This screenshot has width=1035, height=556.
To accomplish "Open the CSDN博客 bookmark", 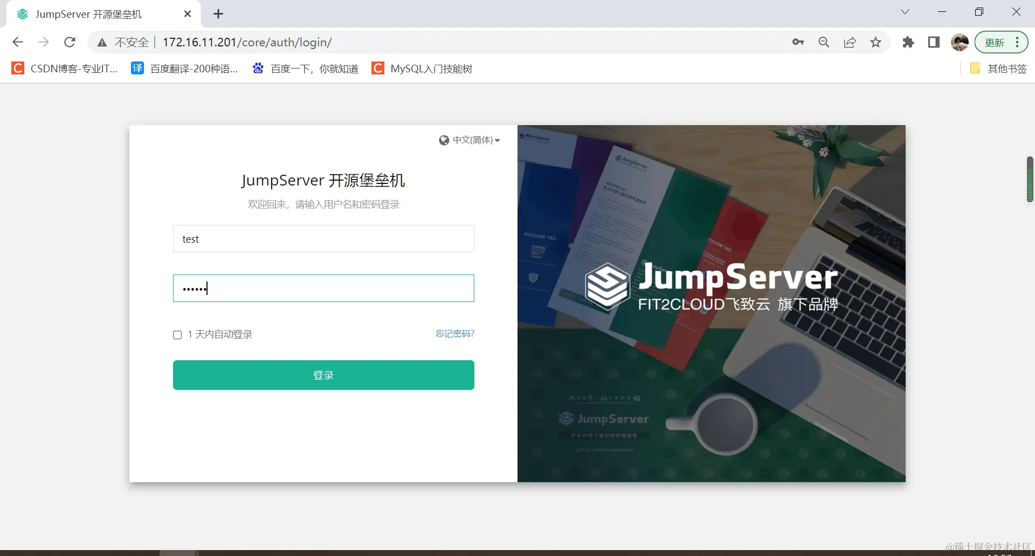I will click(x=65, y=68).
